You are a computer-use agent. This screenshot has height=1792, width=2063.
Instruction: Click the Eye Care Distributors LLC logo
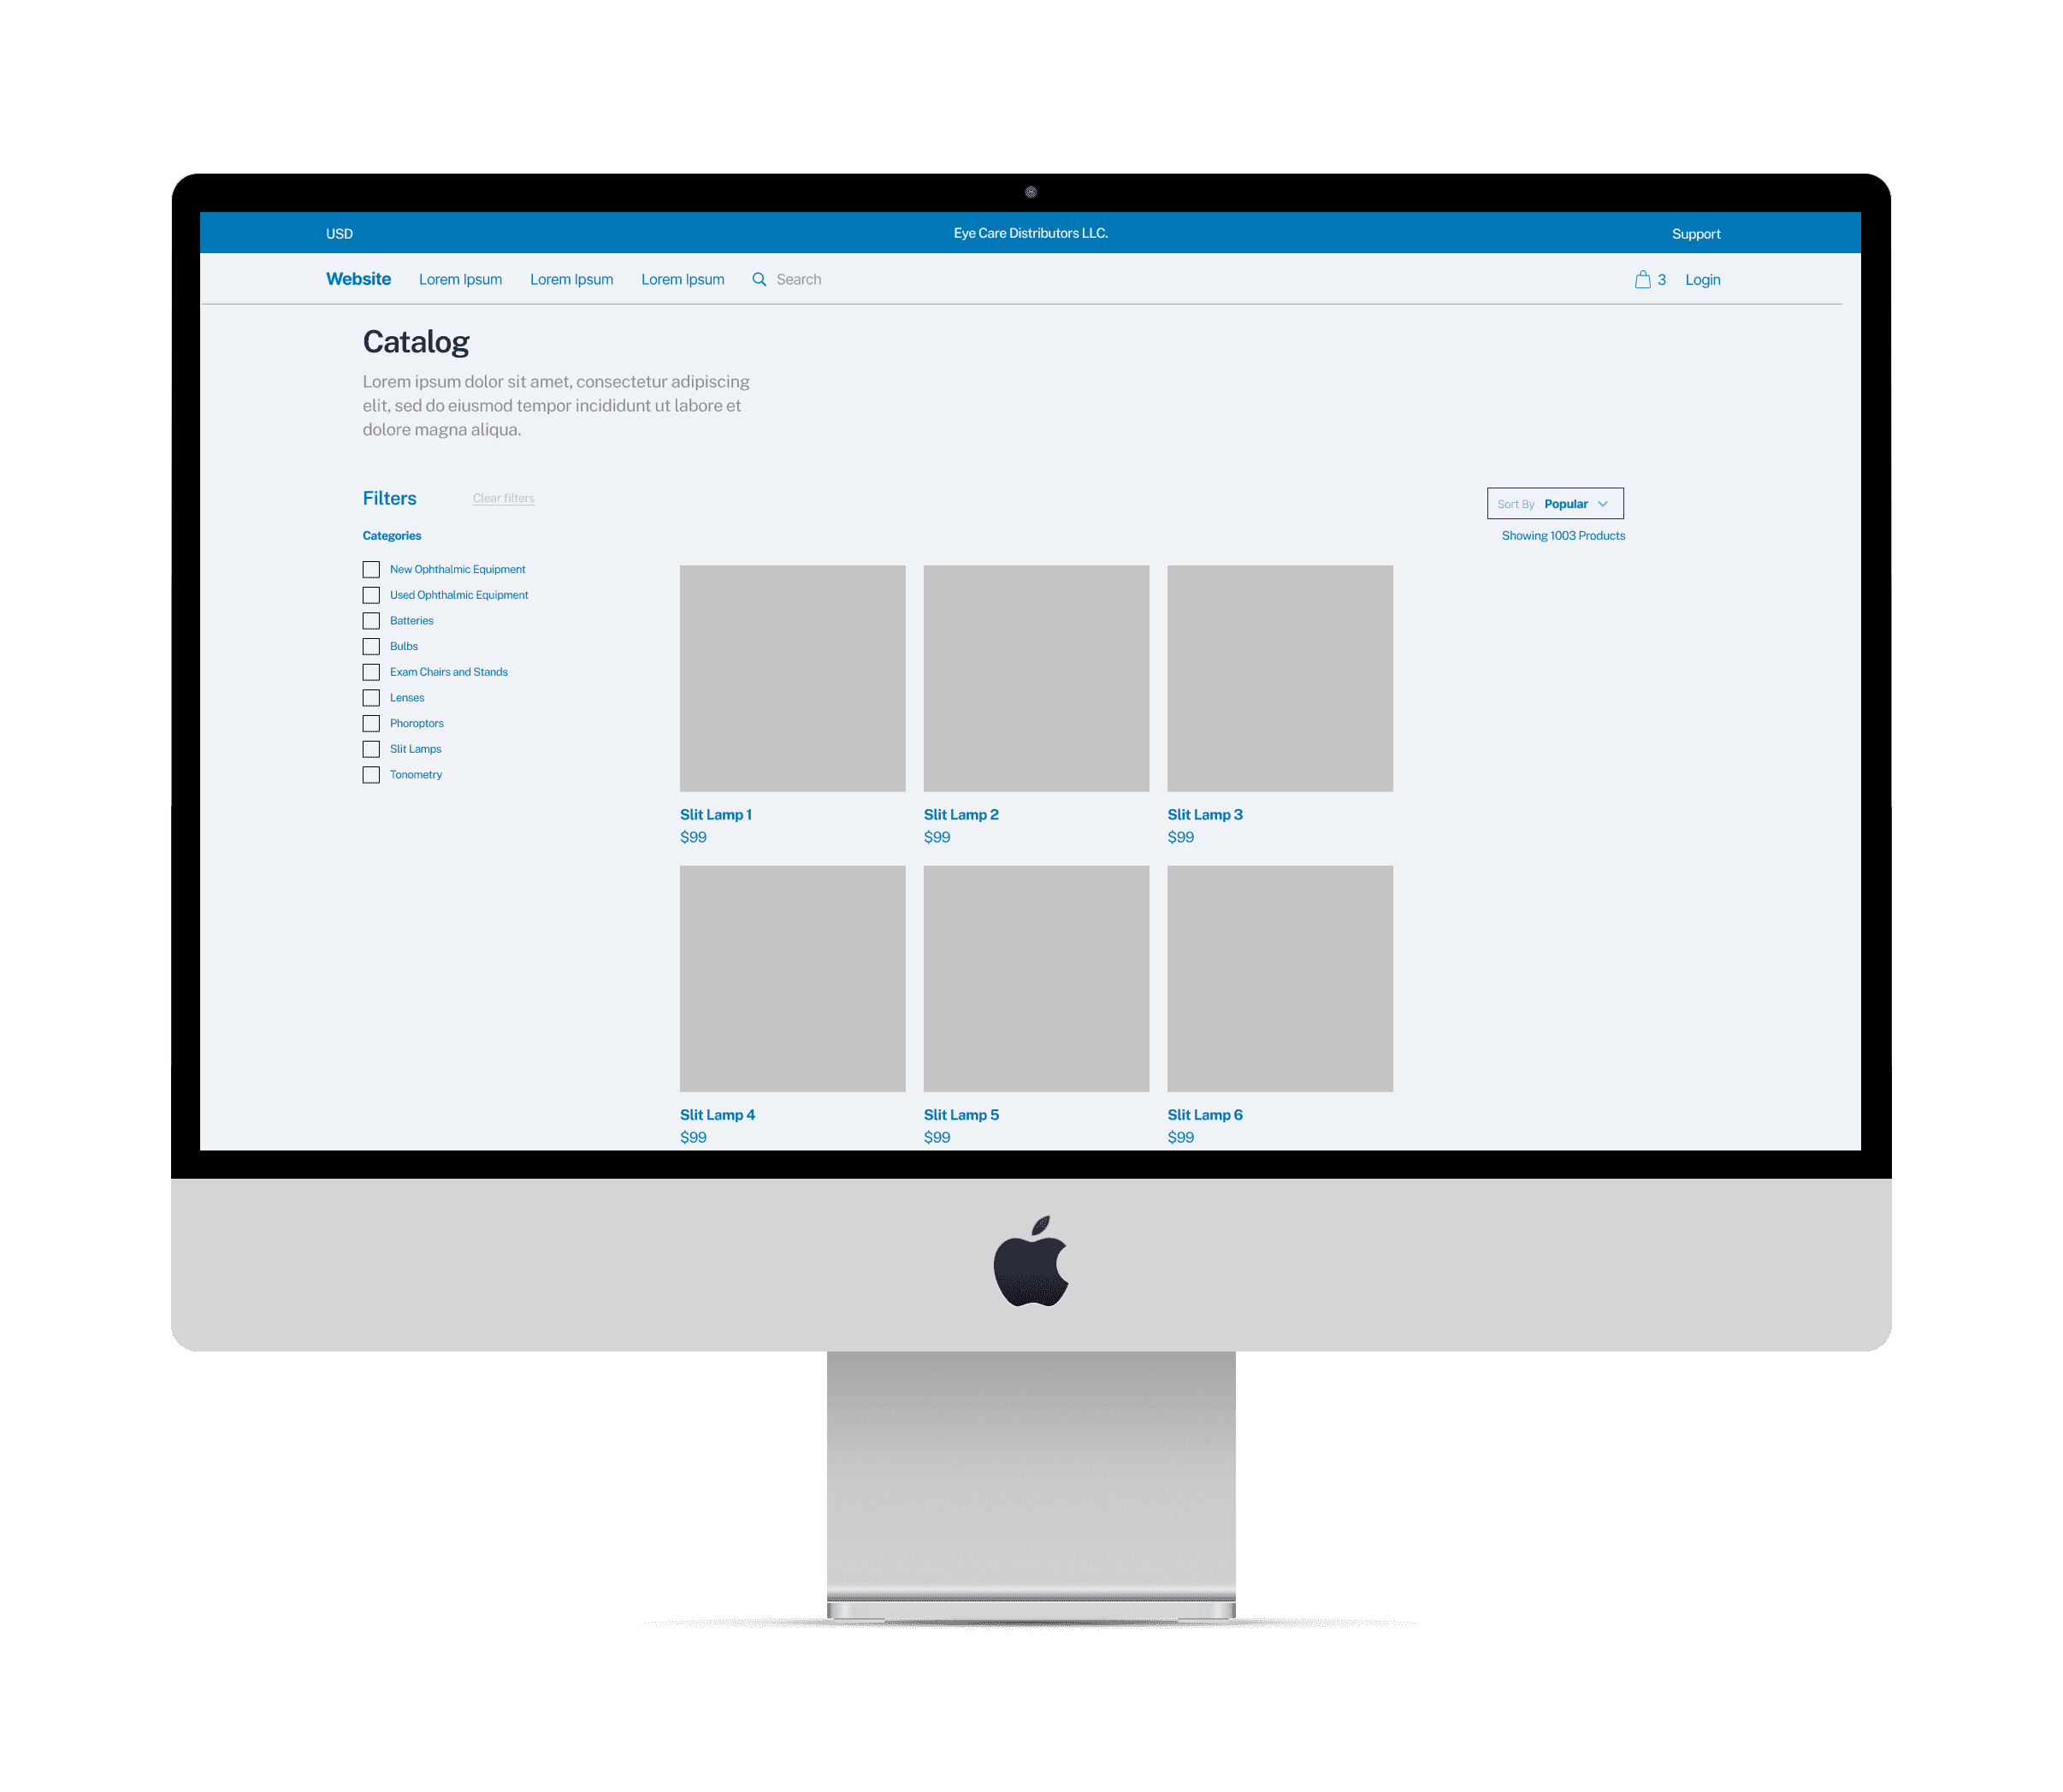pos(1031,234)
